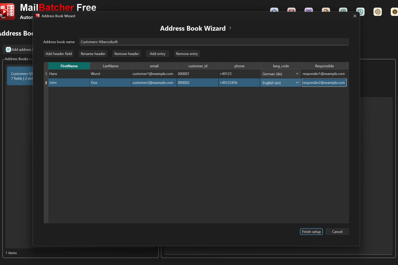This screenshot has height=265, width=398.
Task: Open the red envelope mail icon
Action: click(292, 10)
